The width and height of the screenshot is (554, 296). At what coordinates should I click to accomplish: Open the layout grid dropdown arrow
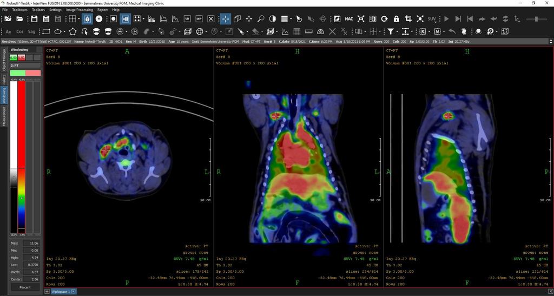pos(79,19)
